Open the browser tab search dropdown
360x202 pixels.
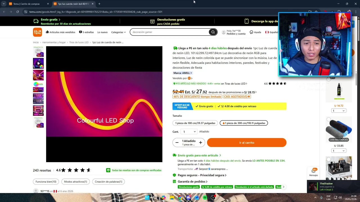[4, 4]
